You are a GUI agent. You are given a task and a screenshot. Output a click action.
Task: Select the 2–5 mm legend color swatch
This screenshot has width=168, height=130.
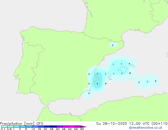coord(23,127)
